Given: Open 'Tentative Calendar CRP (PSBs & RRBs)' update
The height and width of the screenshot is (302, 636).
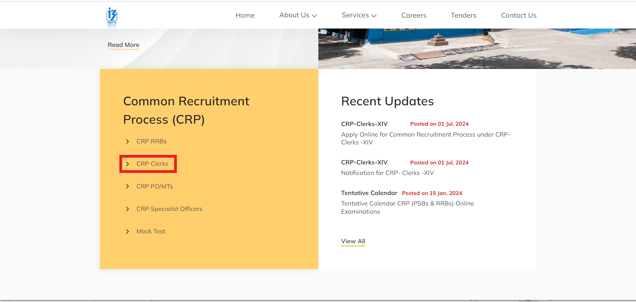Looking at the screenshot, I should point(407,208).
